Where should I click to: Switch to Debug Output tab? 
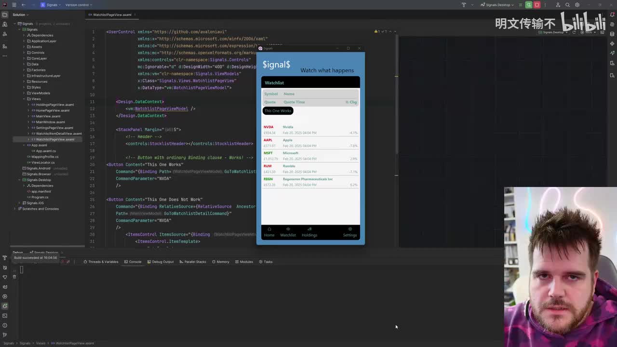click(161, 262)
